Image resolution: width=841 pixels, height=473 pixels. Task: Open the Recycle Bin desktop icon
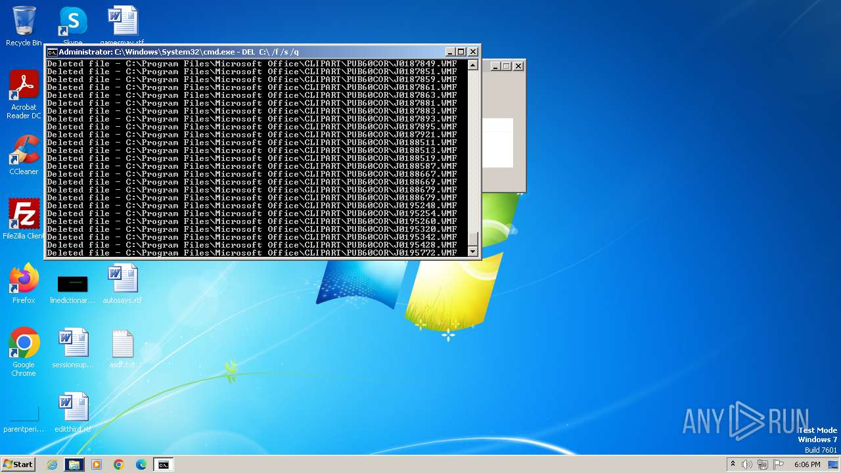click(x=24, y=26)
